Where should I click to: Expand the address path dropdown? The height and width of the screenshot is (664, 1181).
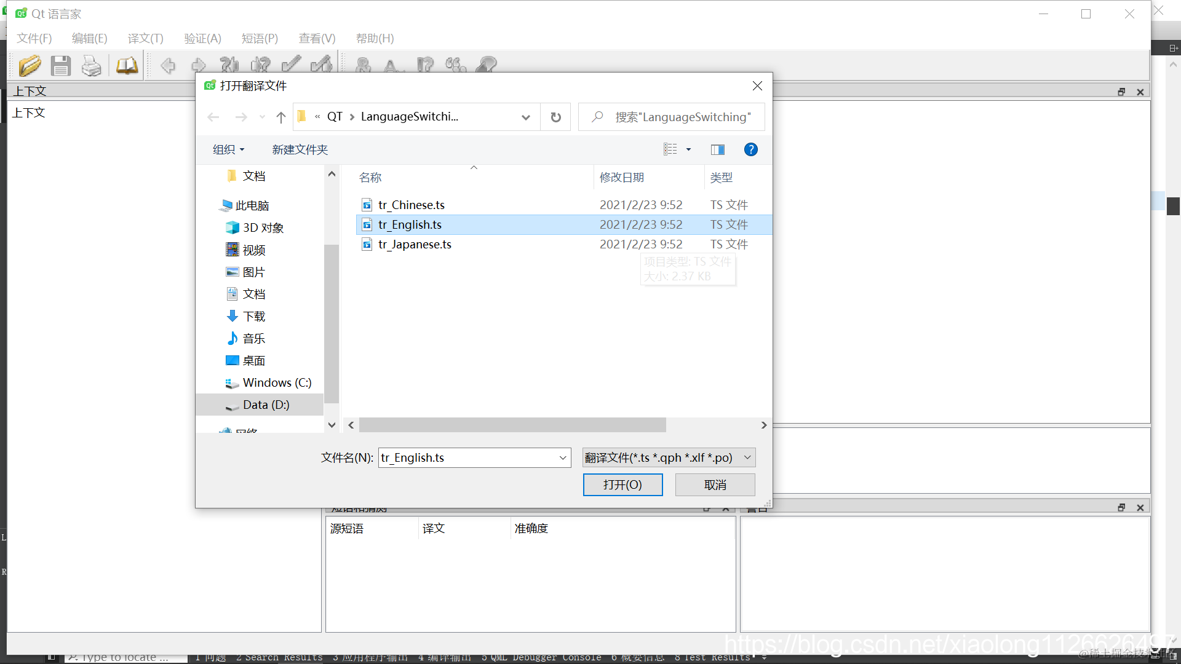525,117
